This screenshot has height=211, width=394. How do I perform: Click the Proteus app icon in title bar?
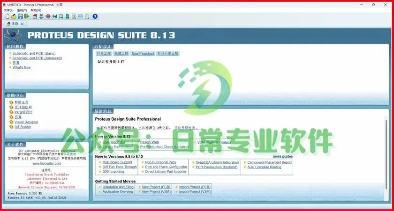(4, 5)
